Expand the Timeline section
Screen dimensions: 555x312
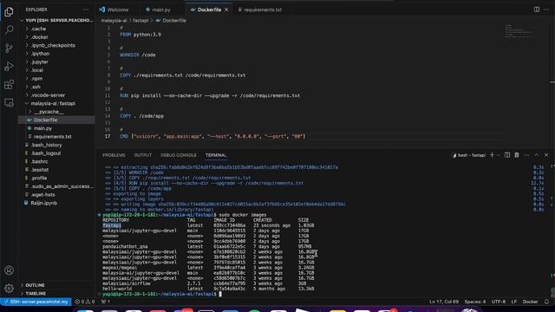click(x=56, y=294)
